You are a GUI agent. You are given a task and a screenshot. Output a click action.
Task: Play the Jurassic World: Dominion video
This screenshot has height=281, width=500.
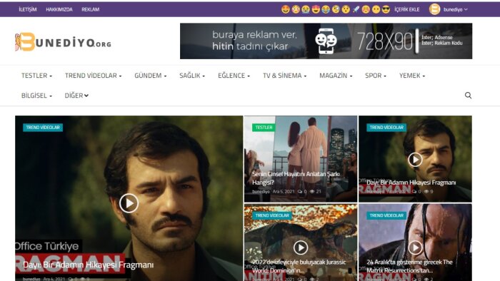301,247
